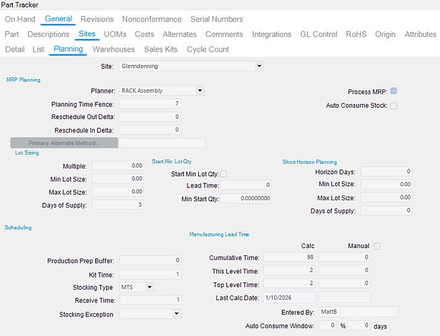Open the Stocking Exception dropdown arrow

pos(177,314)
